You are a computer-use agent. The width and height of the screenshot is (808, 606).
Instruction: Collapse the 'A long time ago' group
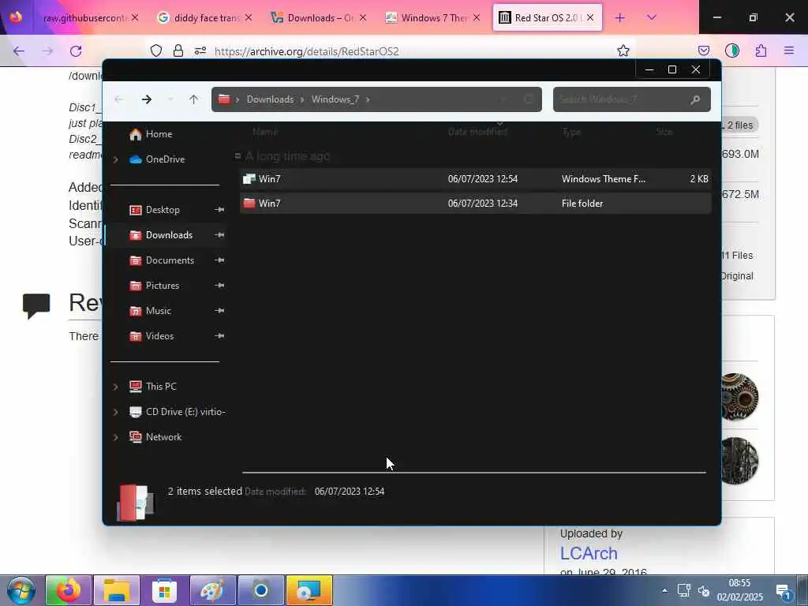point(238,155)
